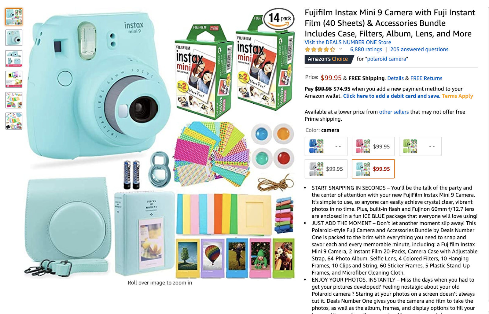489x314 pixels.
Task: Open the third product thumbnail
Action: [x=14, y=58]
